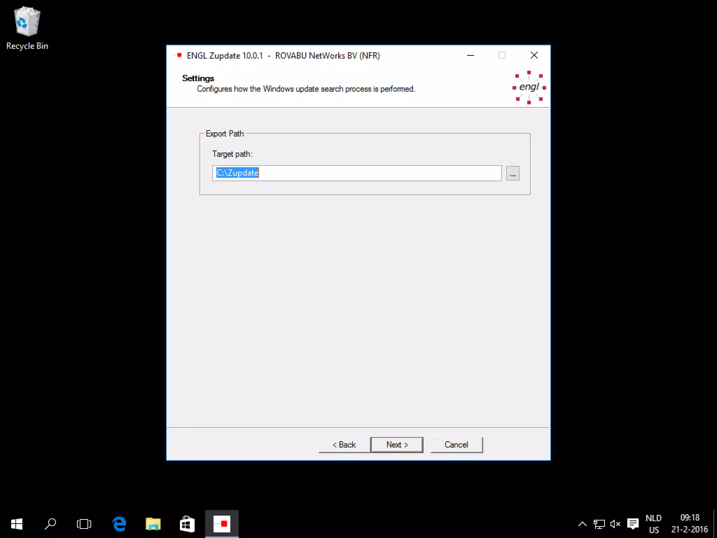Open the Windows Store taskbar icon

[x=187, y=524]
